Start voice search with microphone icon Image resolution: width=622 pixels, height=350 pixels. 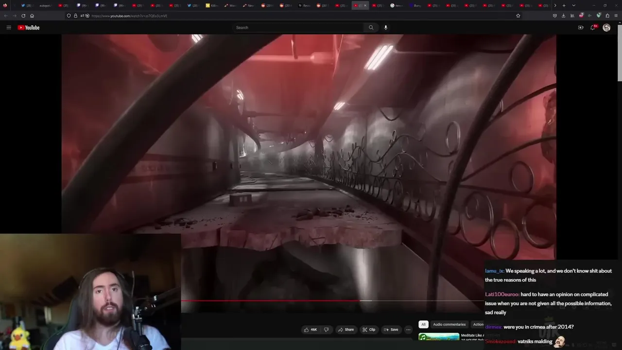tap(386, 28)
